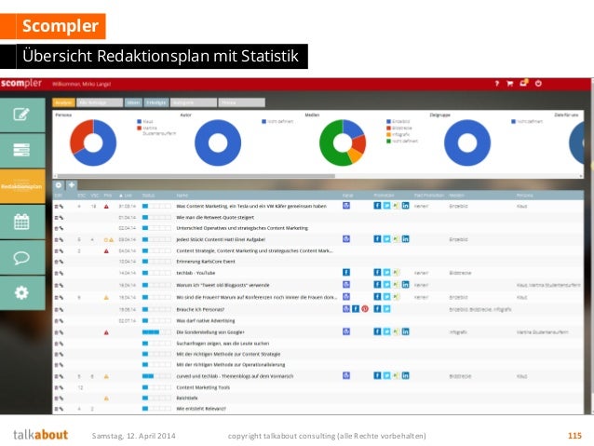Click LinkedIn icon in 'curved und techlab' row
This screenshot has width=594, height=446.
405,375
